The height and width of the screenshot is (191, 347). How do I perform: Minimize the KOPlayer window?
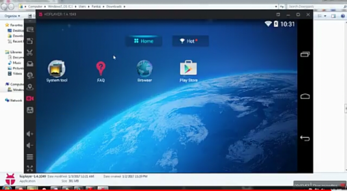point(288,15)
